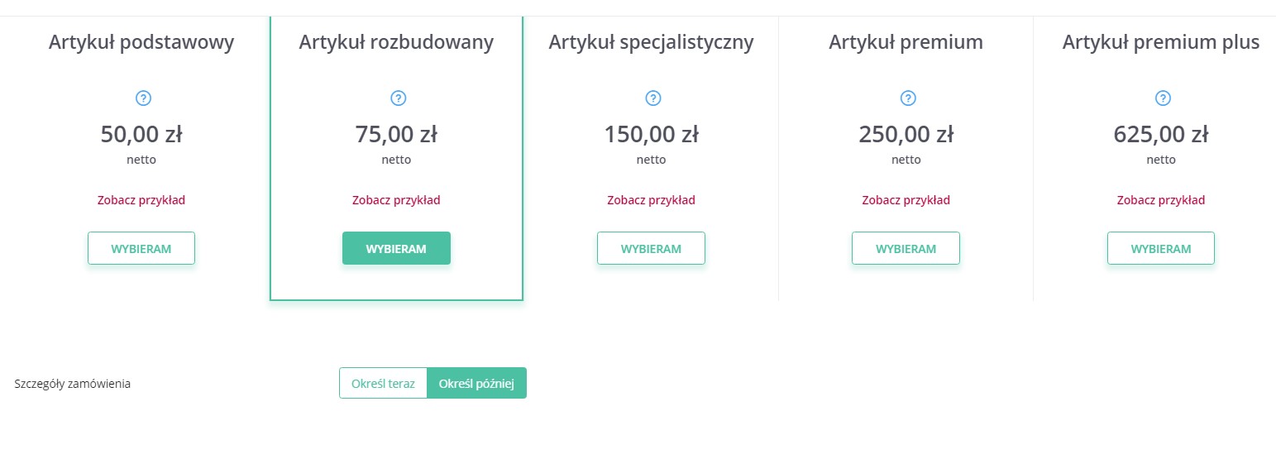Choose Artykuł podstawowy with WYBIERAM button
The image size is (1276, 459).
[141, 248]
